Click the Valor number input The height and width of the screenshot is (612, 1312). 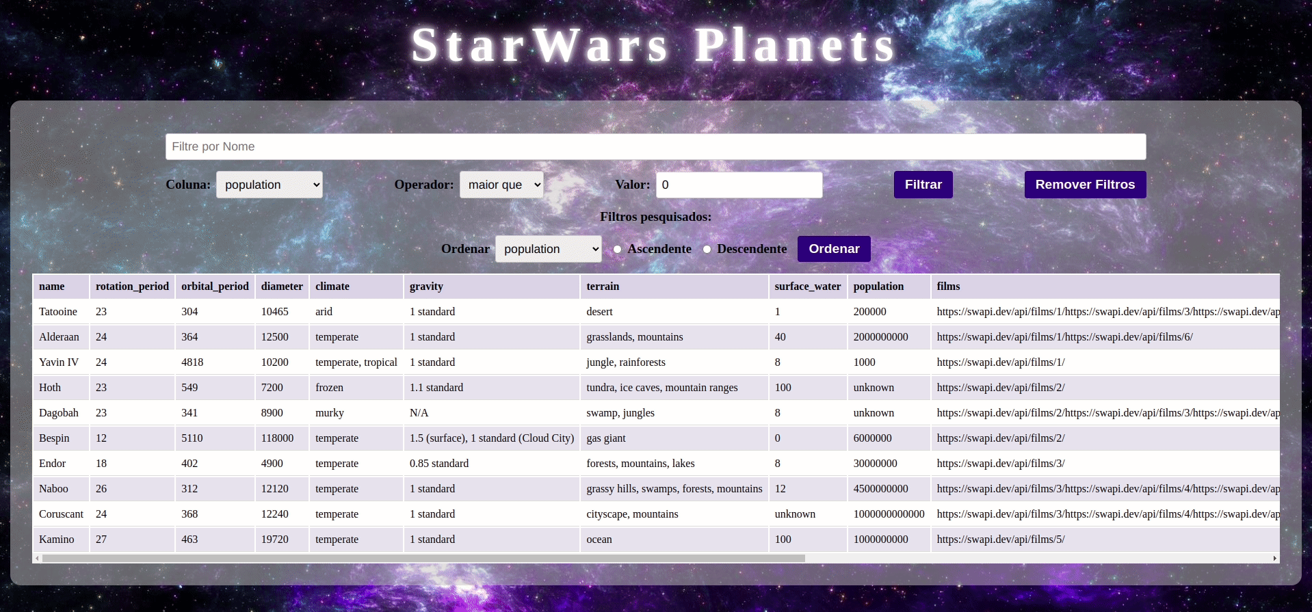[739, 185]
